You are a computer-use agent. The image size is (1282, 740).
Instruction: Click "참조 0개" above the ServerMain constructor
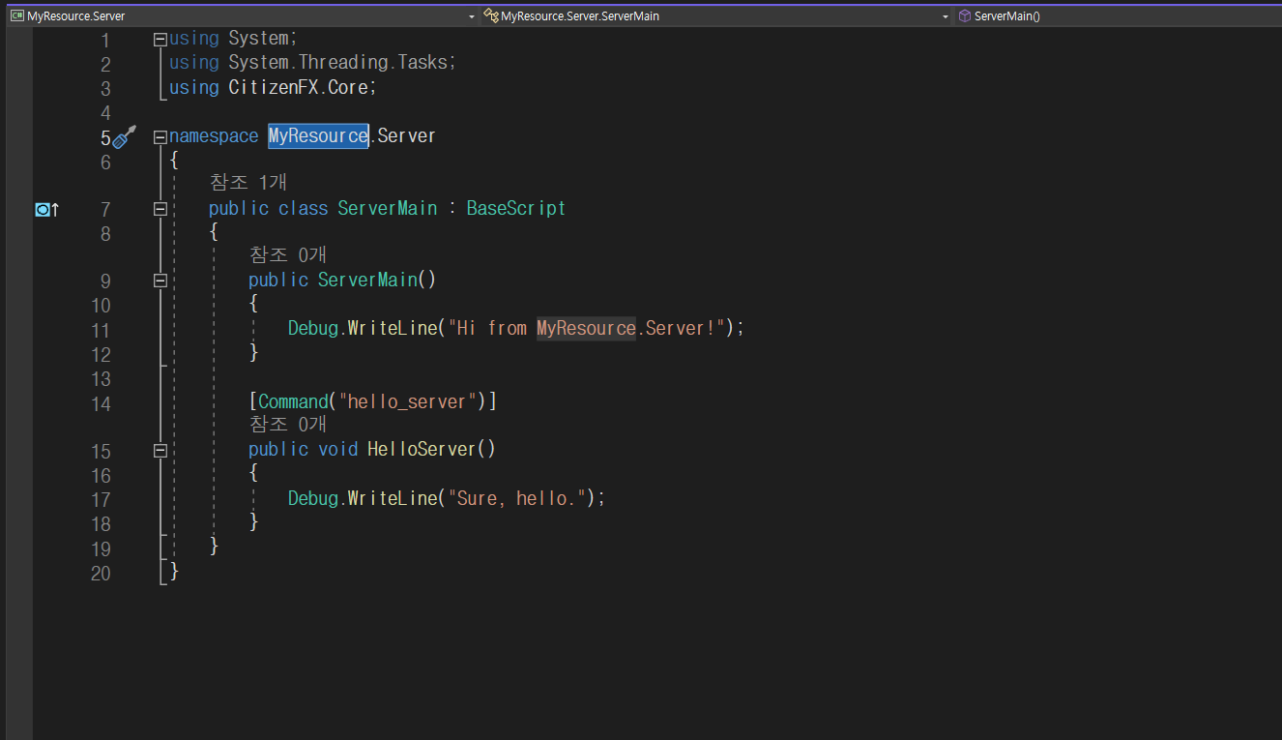coord(288,254)
